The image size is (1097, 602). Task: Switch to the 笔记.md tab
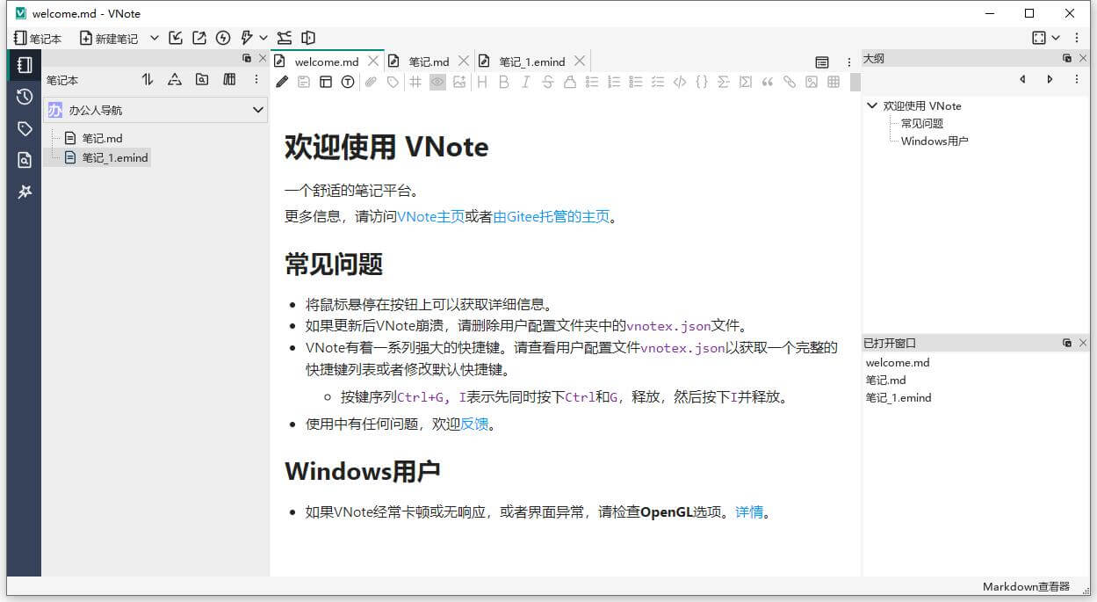tap(427, 61)
